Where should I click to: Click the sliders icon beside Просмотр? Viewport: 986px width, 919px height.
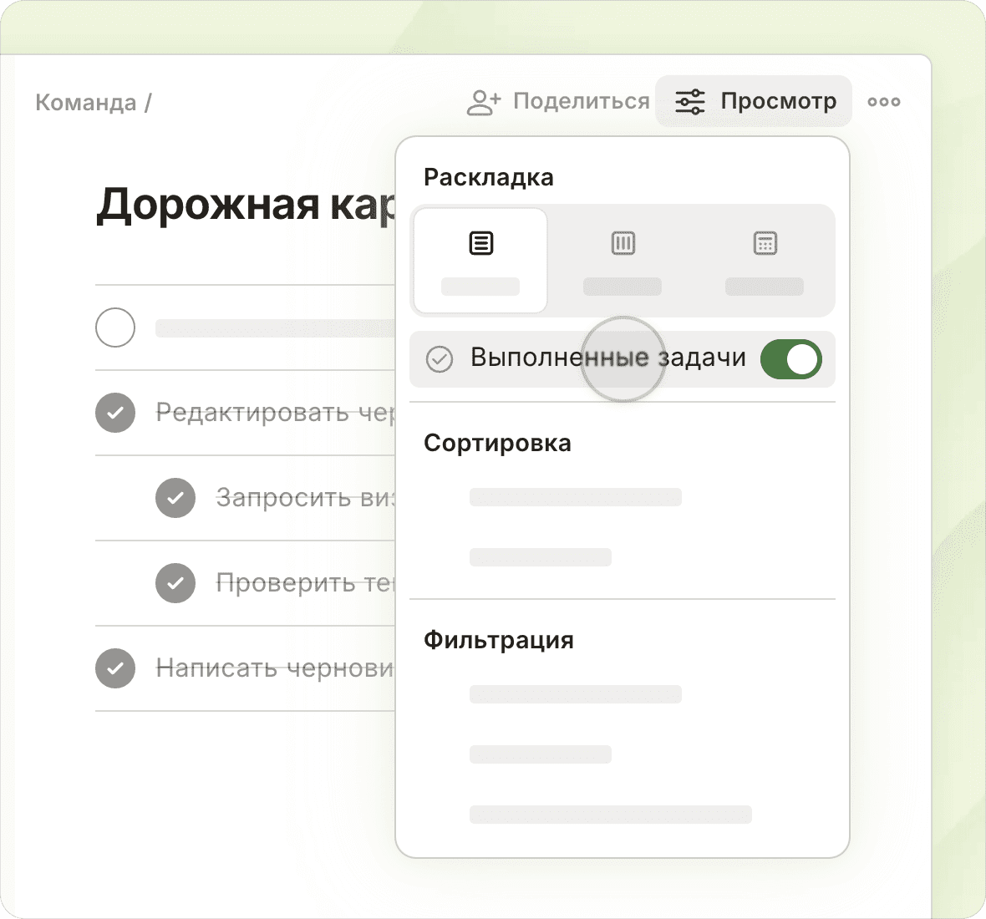(690, 102)
